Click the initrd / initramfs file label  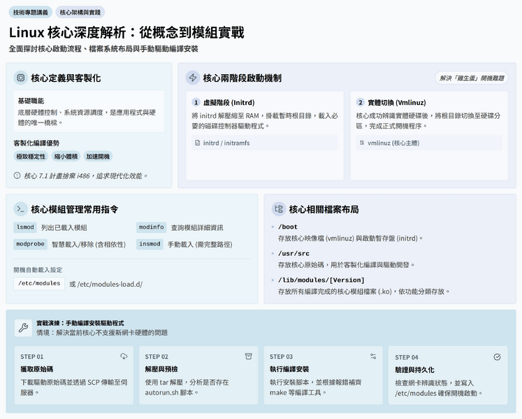pos(226,143)
